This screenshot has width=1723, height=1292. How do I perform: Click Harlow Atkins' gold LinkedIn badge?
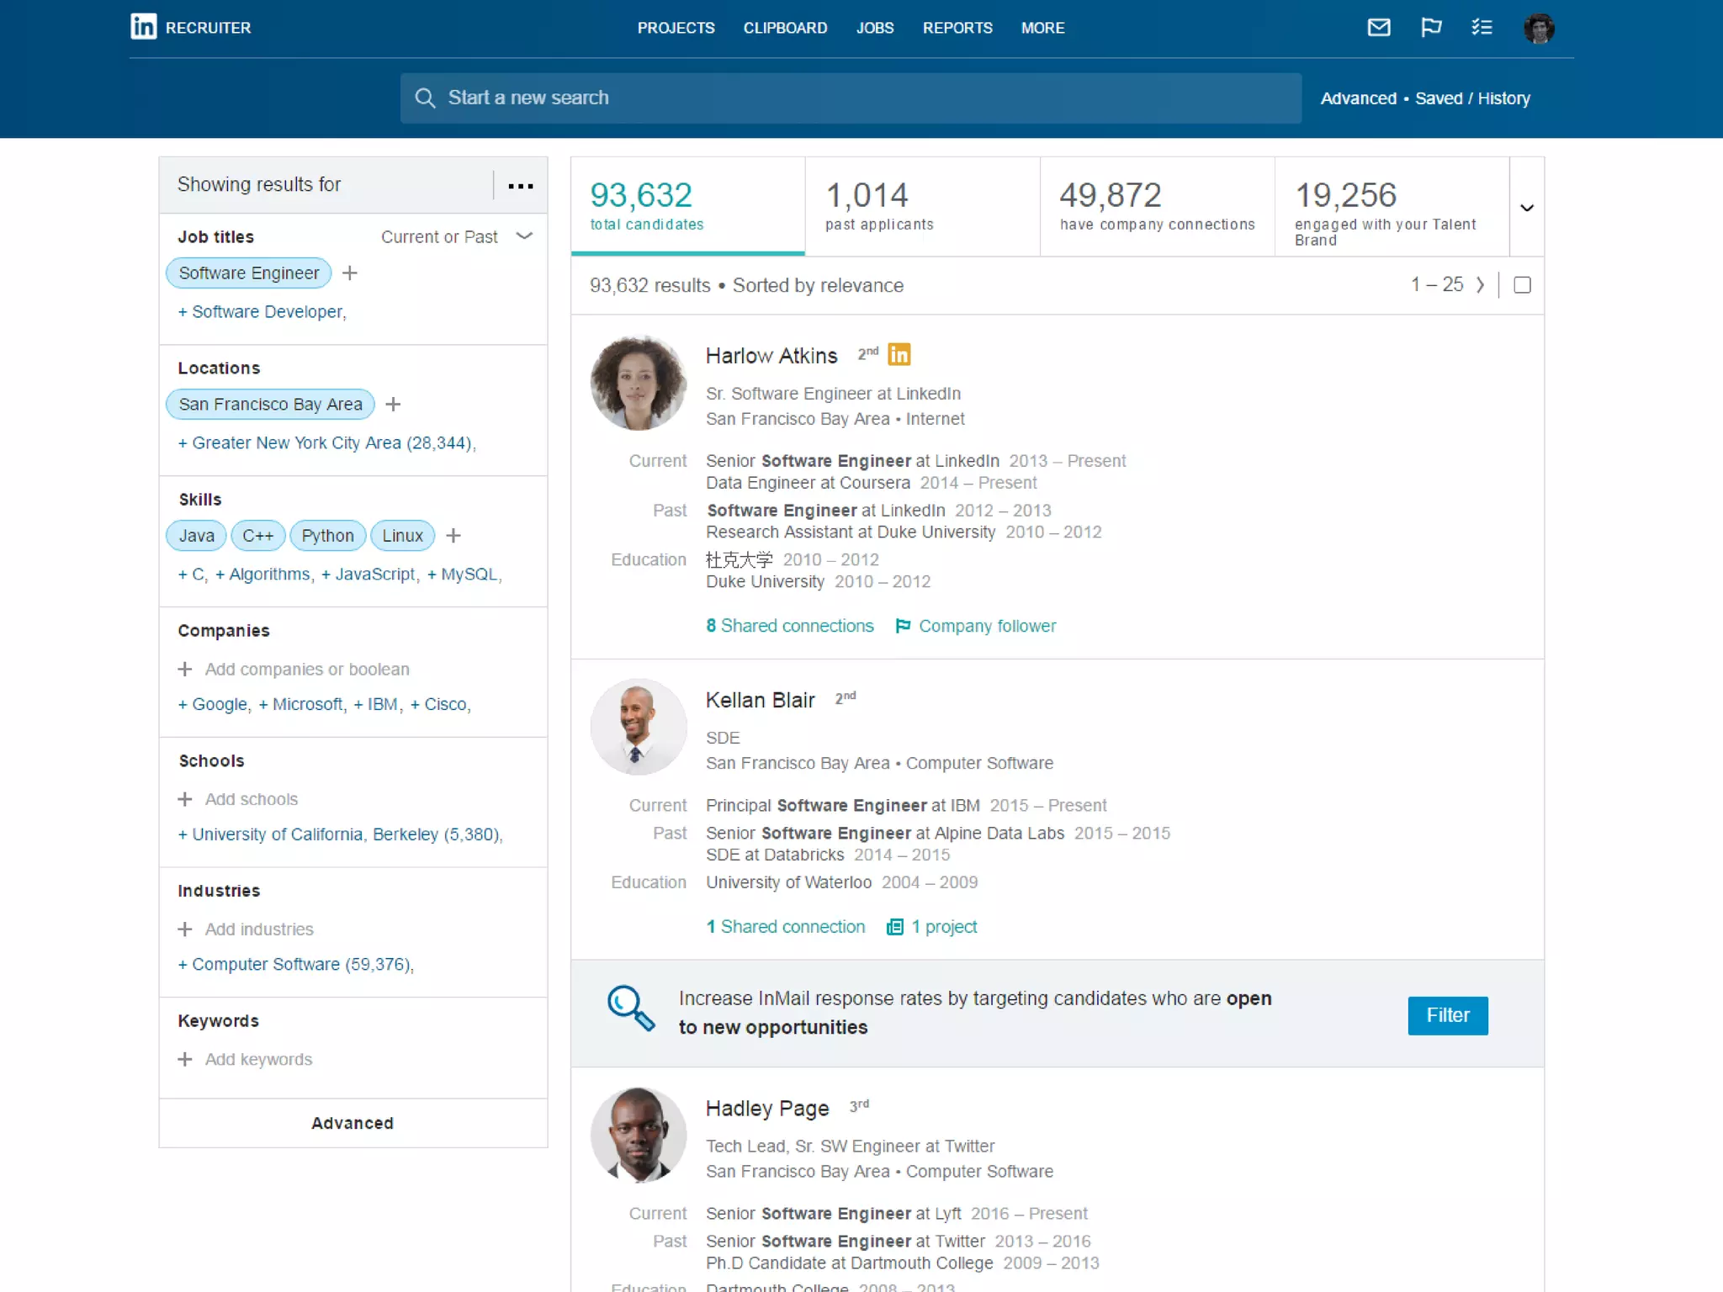click(x=899, y=354)
